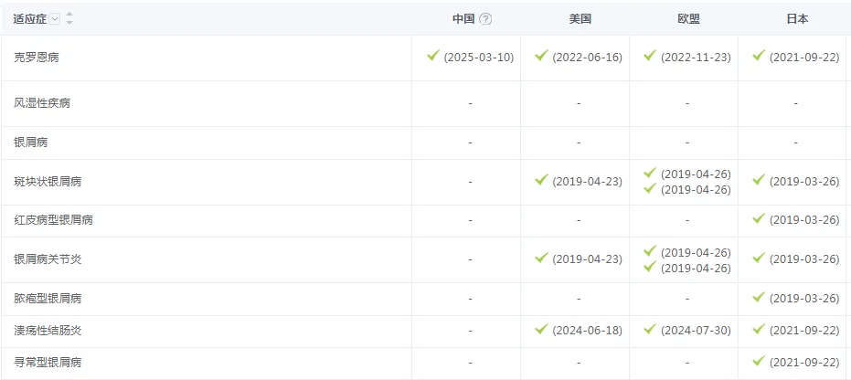This screenshot has height=380, width=851.
Task: Click the 2024-06-18 US approval date
Action: point(587,331)
